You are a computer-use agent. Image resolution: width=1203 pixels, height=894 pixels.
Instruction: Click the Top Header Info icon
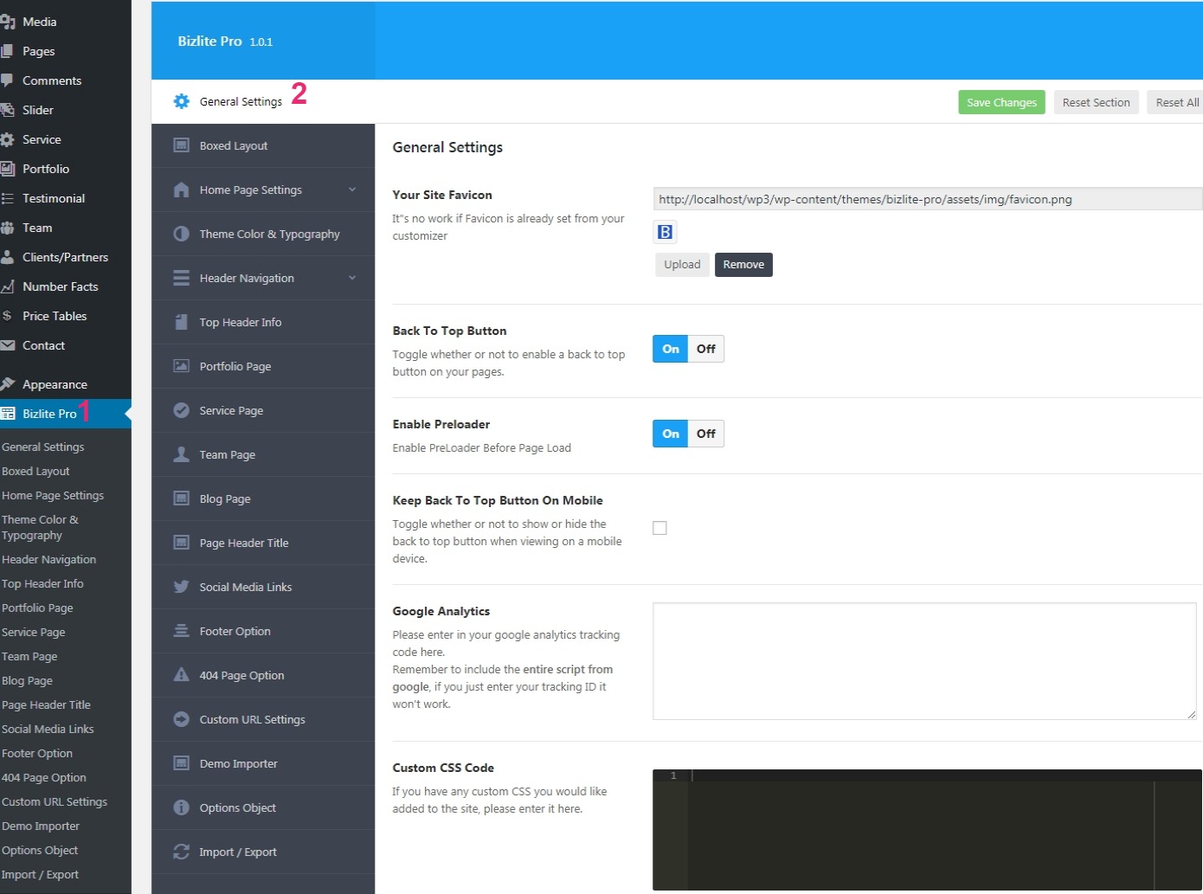coord(182,322)
